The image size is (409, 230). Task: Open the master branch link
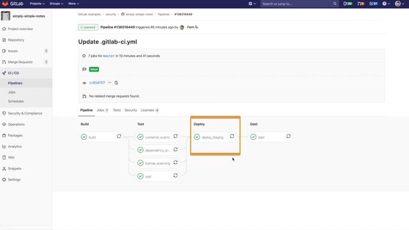(x=109, y=56)
